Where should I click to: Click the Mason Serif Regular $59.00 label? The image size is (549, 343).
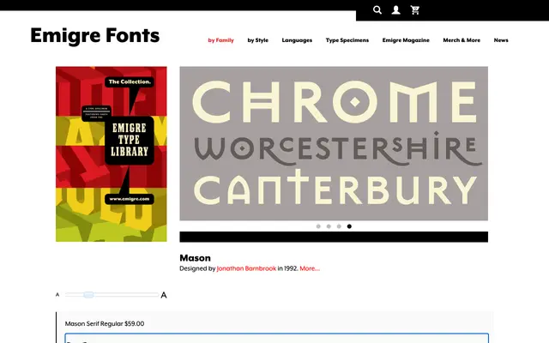click(x=105, y=324)
